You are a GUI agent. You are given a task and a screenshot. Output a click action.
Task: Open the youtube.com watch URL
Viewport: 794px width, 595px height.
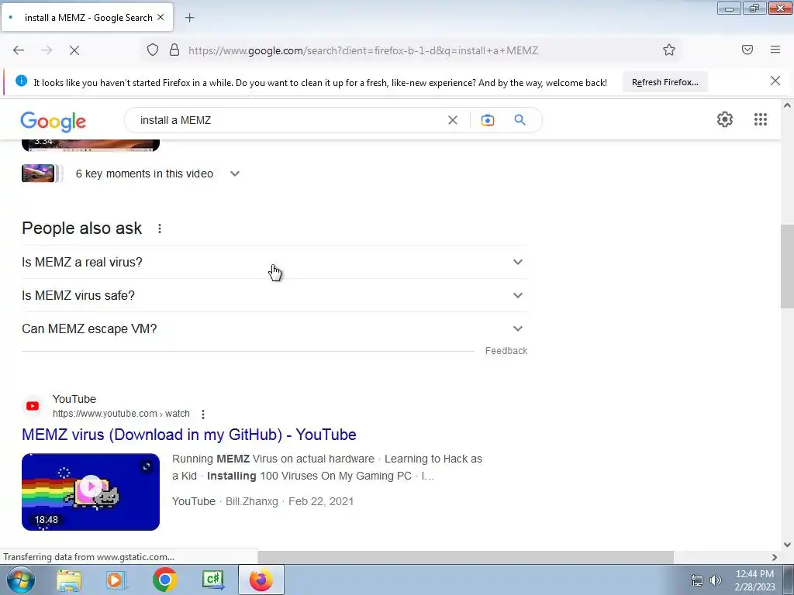[x=121, y=414]
